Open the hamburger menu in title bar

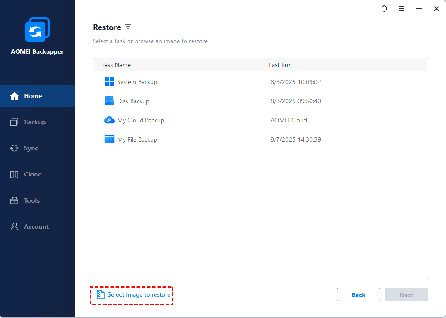point(402,9)
